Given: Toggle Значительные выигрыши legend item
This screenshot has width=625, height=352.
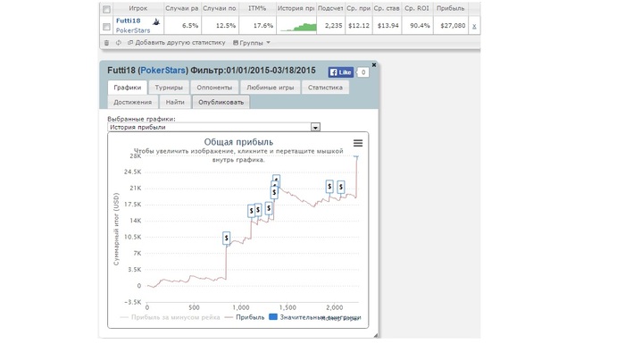Looking at the screenshot, I should (x=315, y=317).
